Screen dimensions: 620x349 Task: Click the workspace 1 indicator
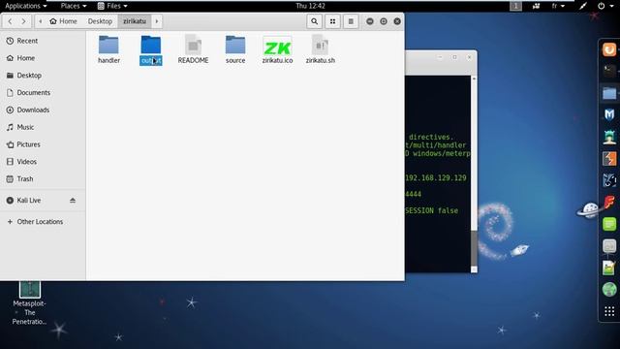[x=515, y=6]
